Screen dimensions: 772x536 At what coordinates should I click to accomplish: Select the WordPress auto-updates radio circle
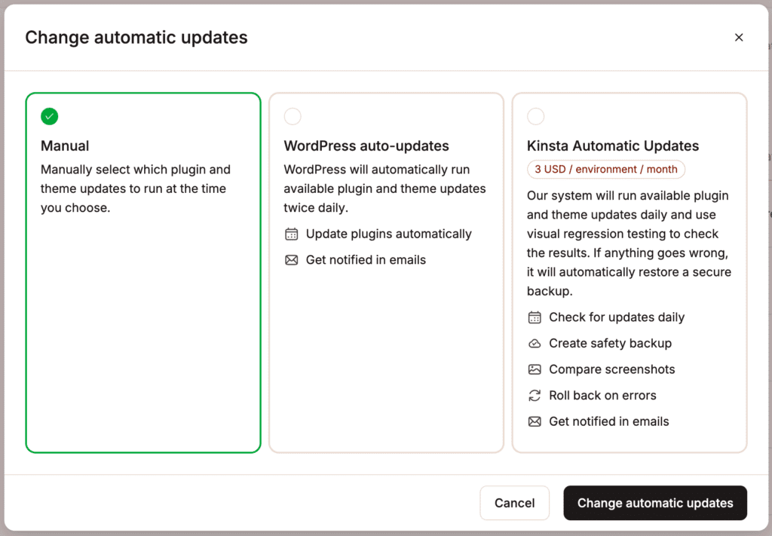[293, 116]
